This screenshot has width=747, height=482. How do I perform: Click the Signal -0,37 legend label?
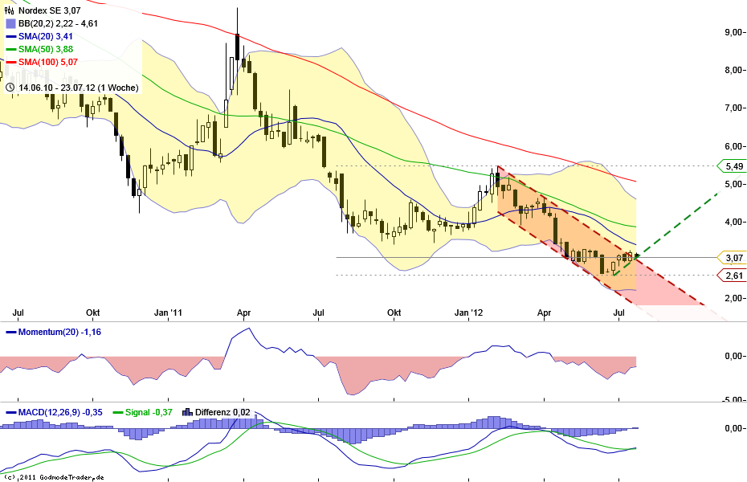149,412
